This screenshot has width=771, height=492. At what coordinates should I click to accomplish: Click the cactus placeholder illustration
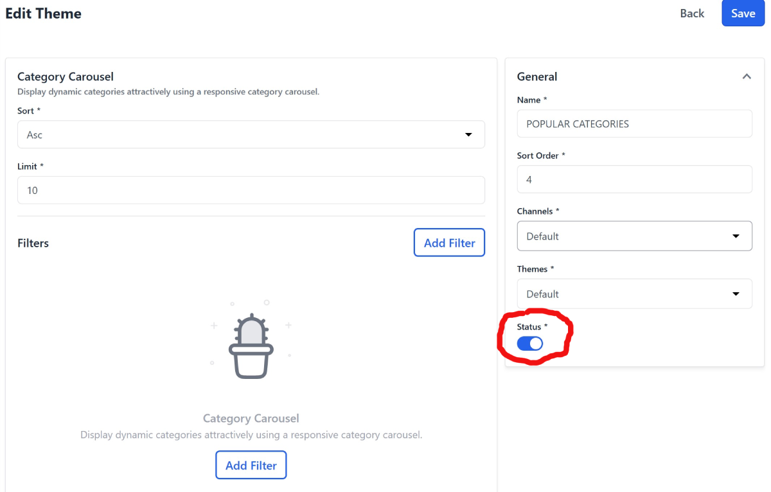point(251,346)
